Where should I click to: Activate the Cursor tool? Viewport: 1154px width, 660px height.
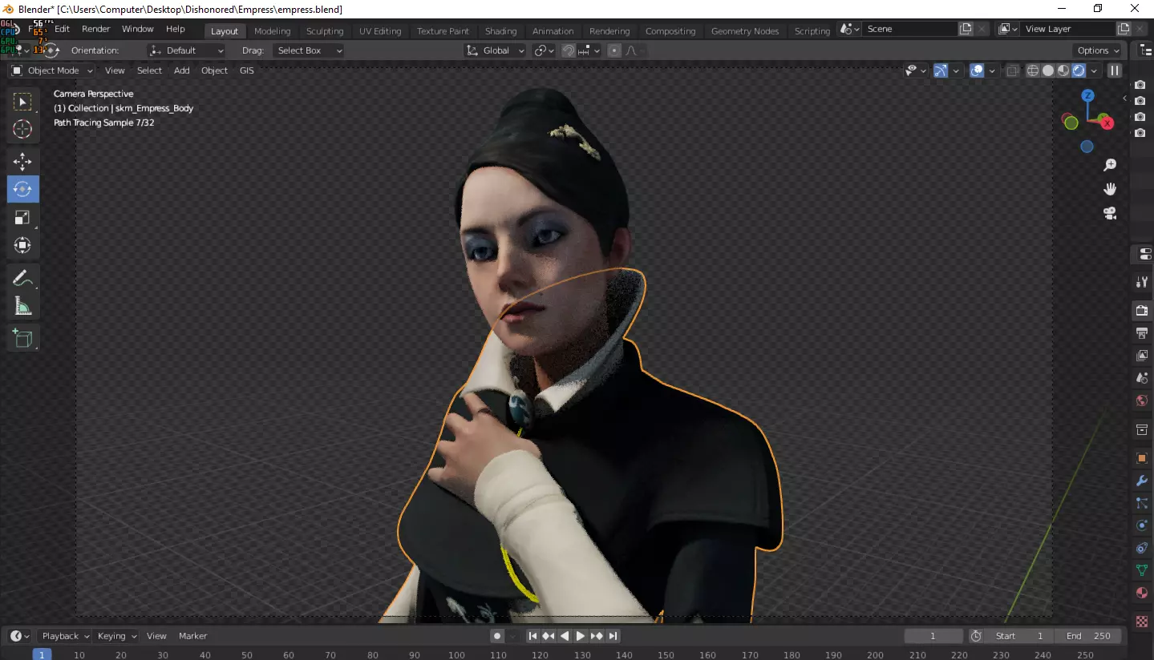coord(22,129)
